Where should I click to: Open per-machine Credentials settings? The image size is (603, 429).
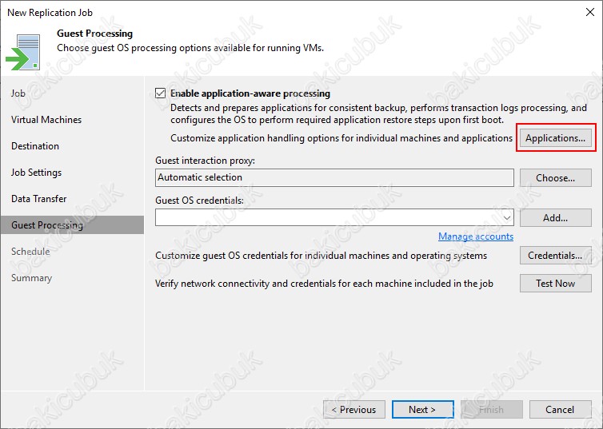coord(555,256)
